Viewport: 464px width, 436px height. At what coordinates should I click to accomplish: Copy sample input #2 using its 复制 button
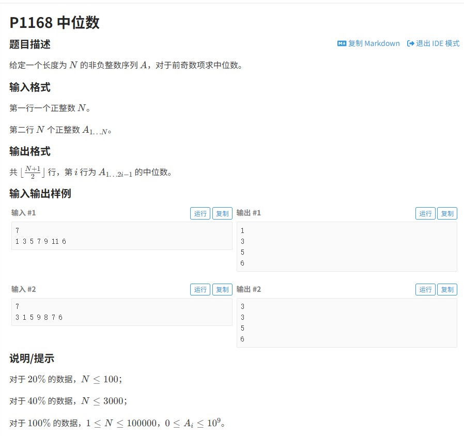click(222, 289)
